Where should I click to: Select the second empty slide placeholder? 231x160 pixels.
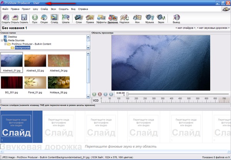click(x=59, y=127)
